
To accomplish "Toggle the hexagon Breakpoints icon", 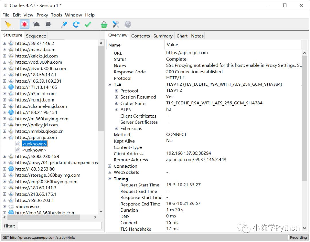I will 48,24.
